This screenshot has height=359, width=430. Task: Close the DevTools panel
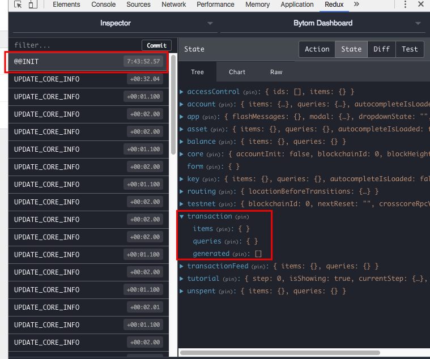pyautogui.click(x=421, y=4)
